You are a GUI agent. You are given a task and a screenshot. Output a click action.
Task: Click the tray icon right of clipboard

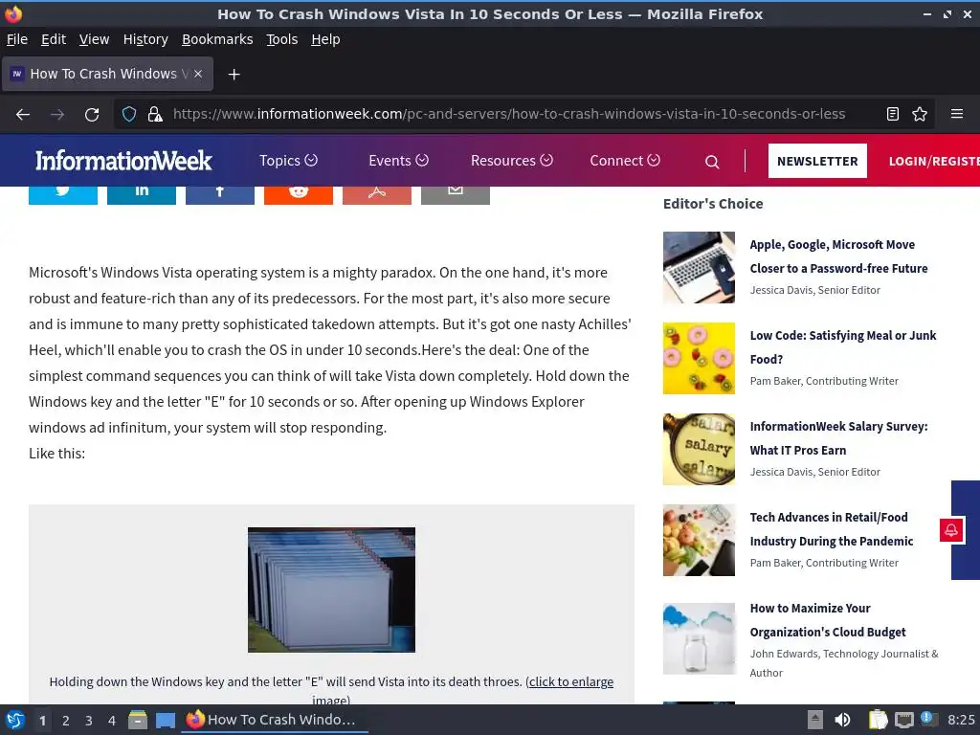pyautogui.click(x=903, y=720)
